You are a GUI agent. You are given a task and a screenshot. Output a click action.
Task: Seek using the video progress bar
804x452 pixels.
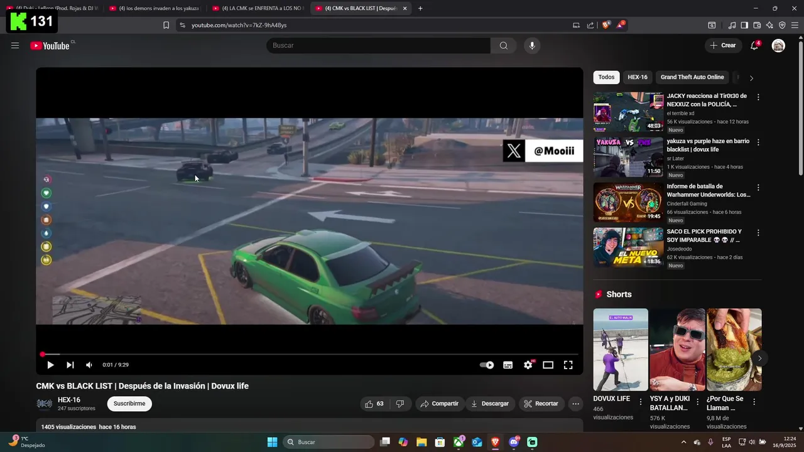point(309,354)
